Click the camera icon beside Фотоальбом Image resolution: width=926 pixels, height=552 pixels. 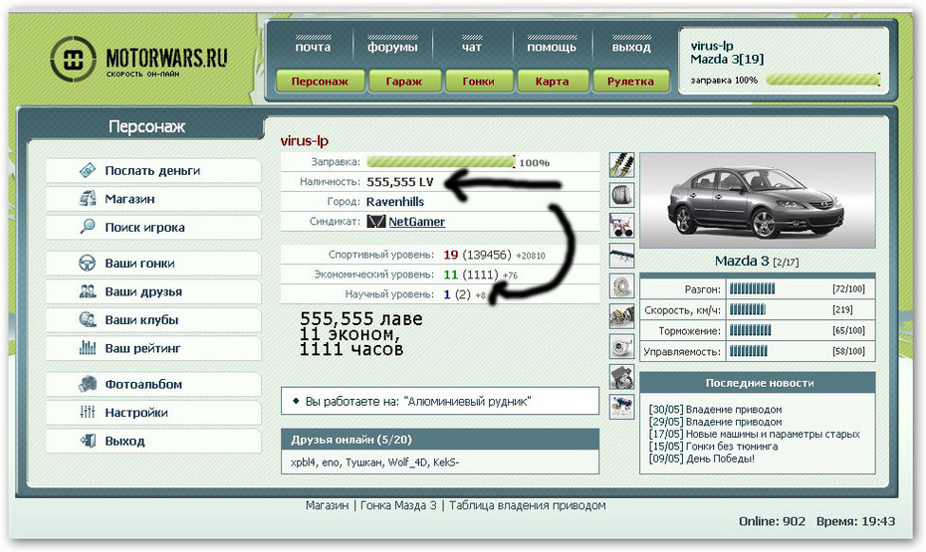[x=88, y=384]
